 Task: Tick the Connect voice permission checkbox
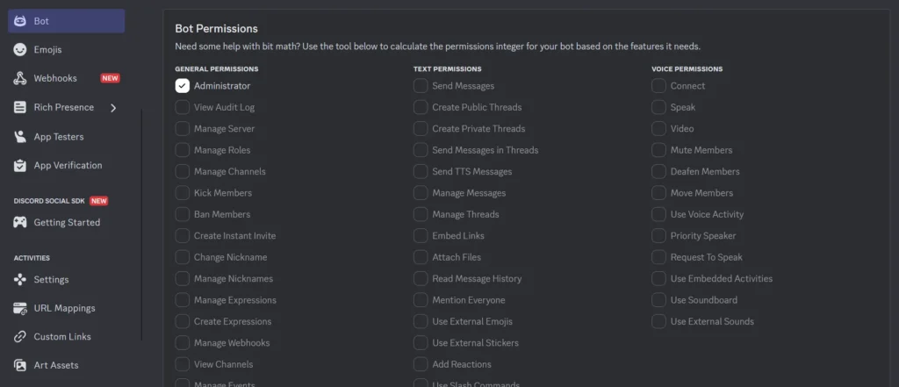(658, 86)
